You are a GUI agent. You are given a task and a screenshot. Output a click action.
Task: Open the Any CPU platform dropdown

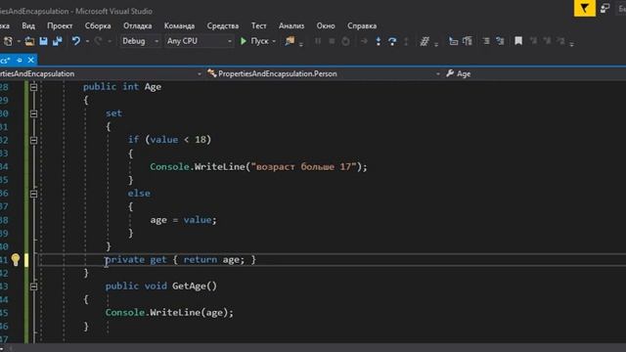coord(199,41)
